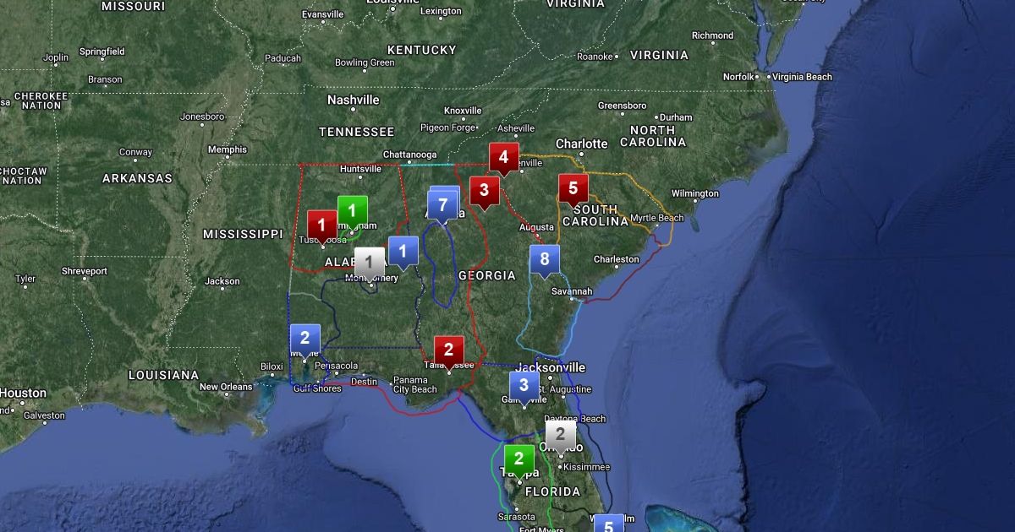The height and width of the screenshot is (532, 1015).
Task: Click the LOUISIANA state label
Action: [x=163, y=374]
